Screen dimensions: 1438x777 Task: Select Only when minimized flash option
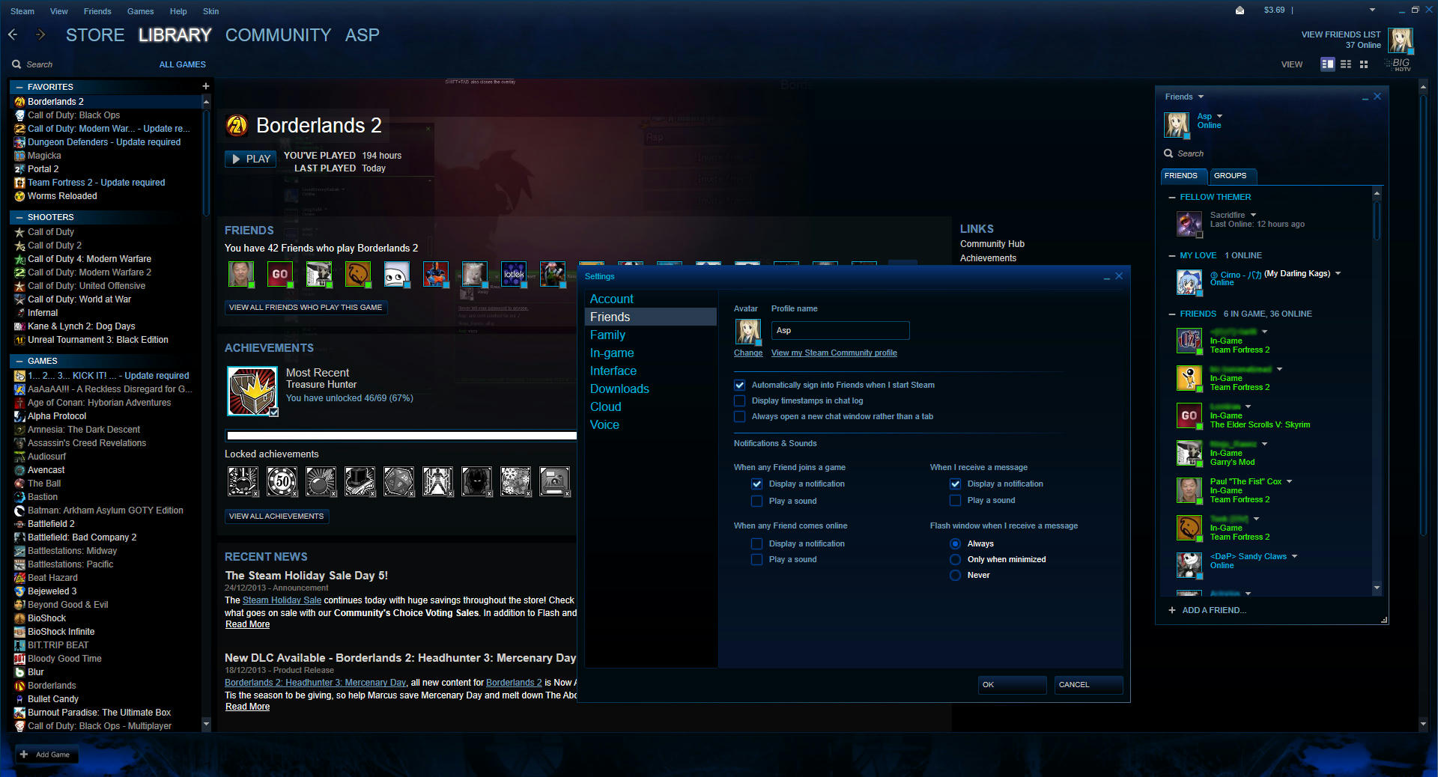[x=956, y=559]
